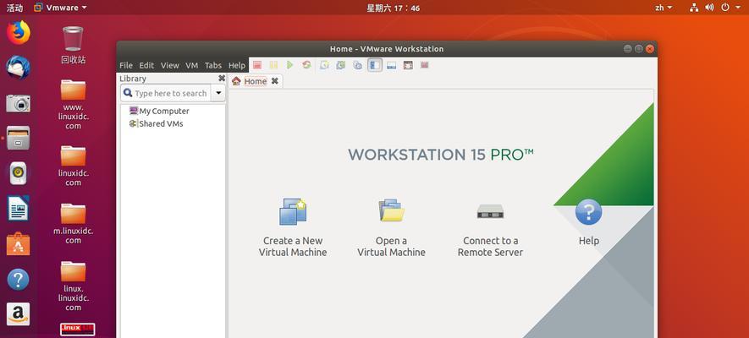
Task: Click the Connect to a Remote Server icon
Action: [490, 211]
